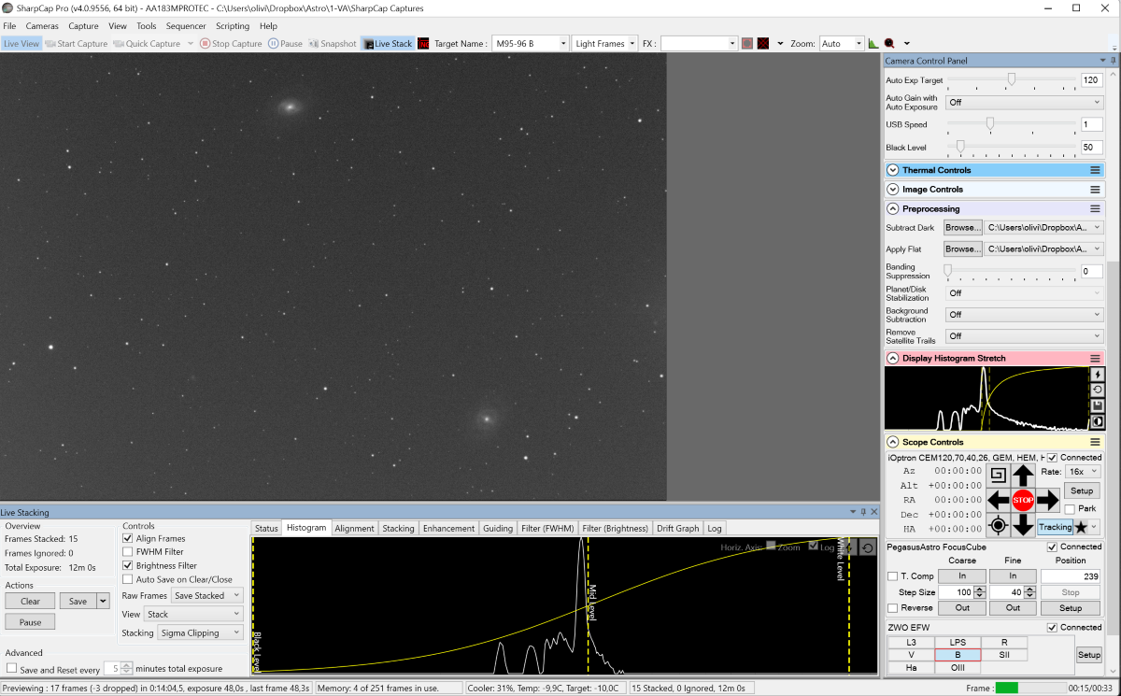Switch to the Drift Graph tab
This screenshot has width=1121, height=696.
(x=677, y=528)
